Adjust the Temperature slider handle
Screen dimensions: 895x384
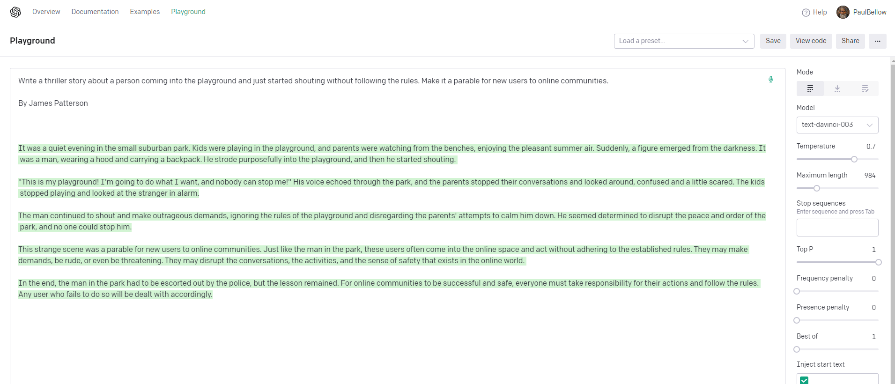tap(854, 159)
